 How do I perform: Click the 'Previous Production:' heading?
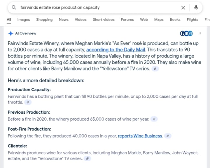click(29, 112)
